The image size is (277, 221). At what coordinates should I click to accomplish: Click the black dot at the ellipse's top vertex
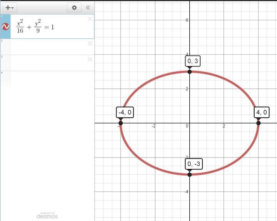point(190,72)
